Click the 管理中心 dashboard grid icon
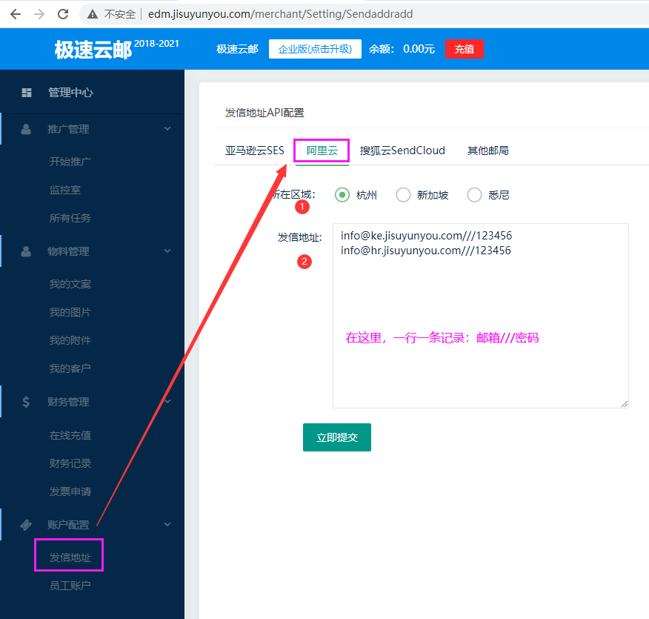The image size is (649, 619). coord(27,93)
